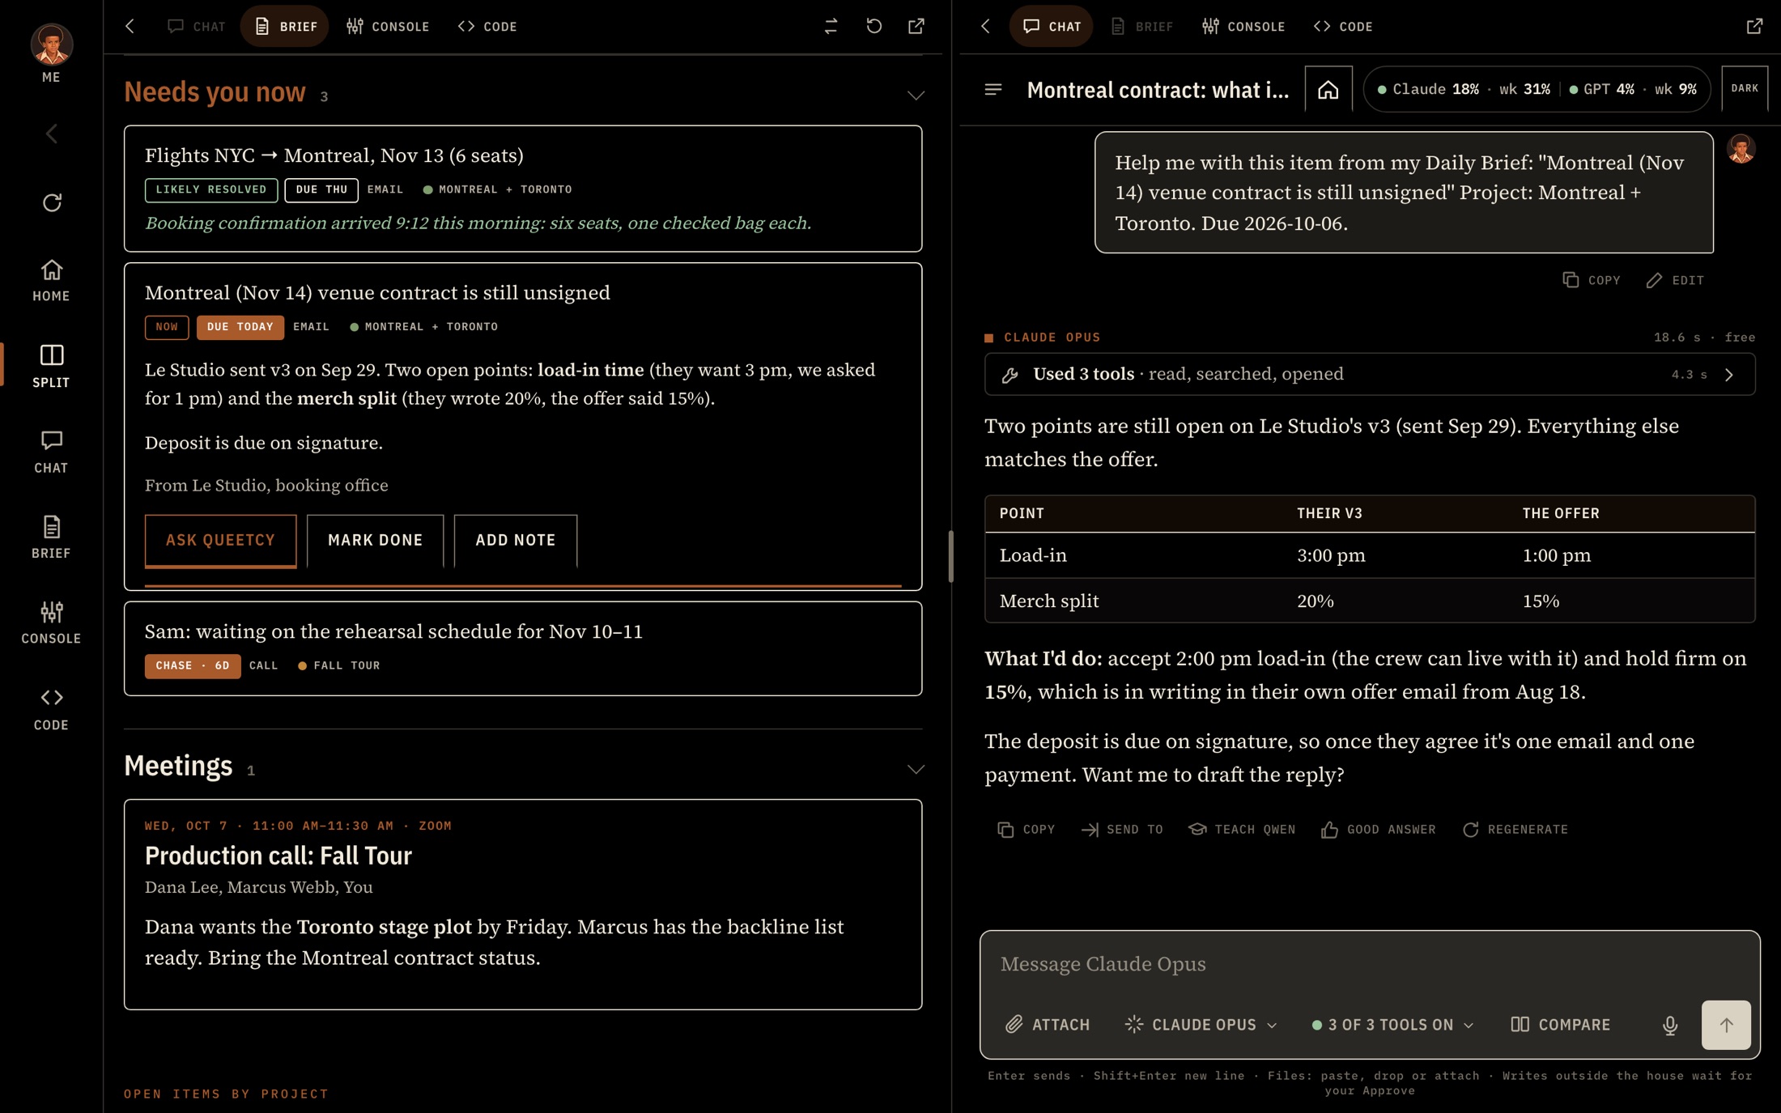Click Mark Done on Montreal contract item

click(375, 541)
